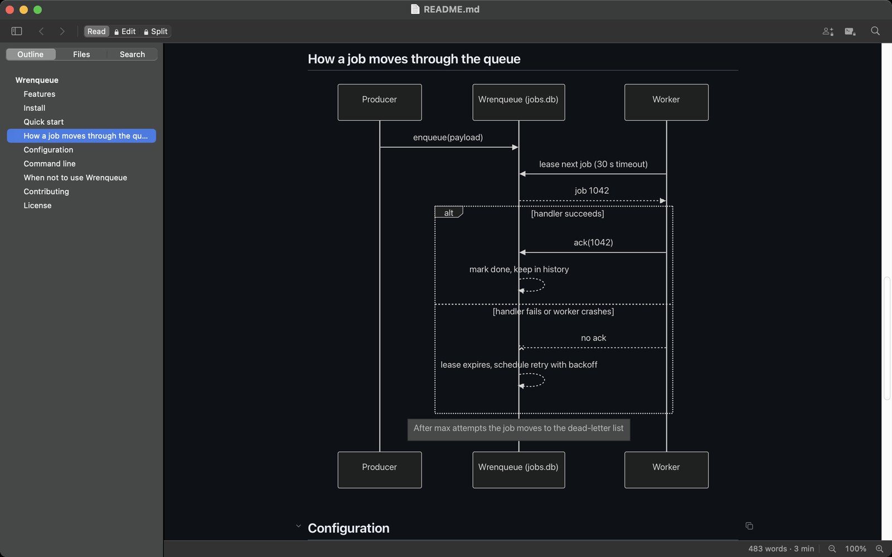Open the Files tab
This screenshot has width=892, height=557.
[81, 54]
